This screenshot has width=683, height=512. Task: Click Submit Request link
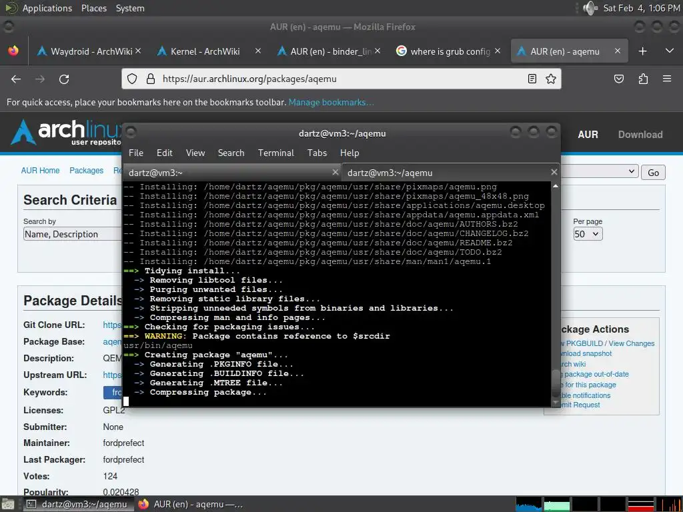pos(580,405)
